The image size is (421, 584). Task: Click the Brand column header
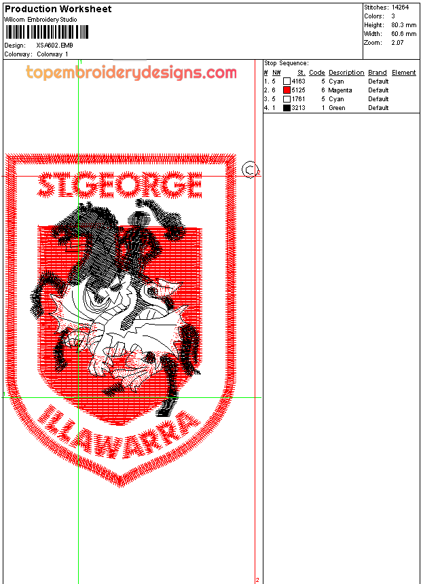coord(378,73)
